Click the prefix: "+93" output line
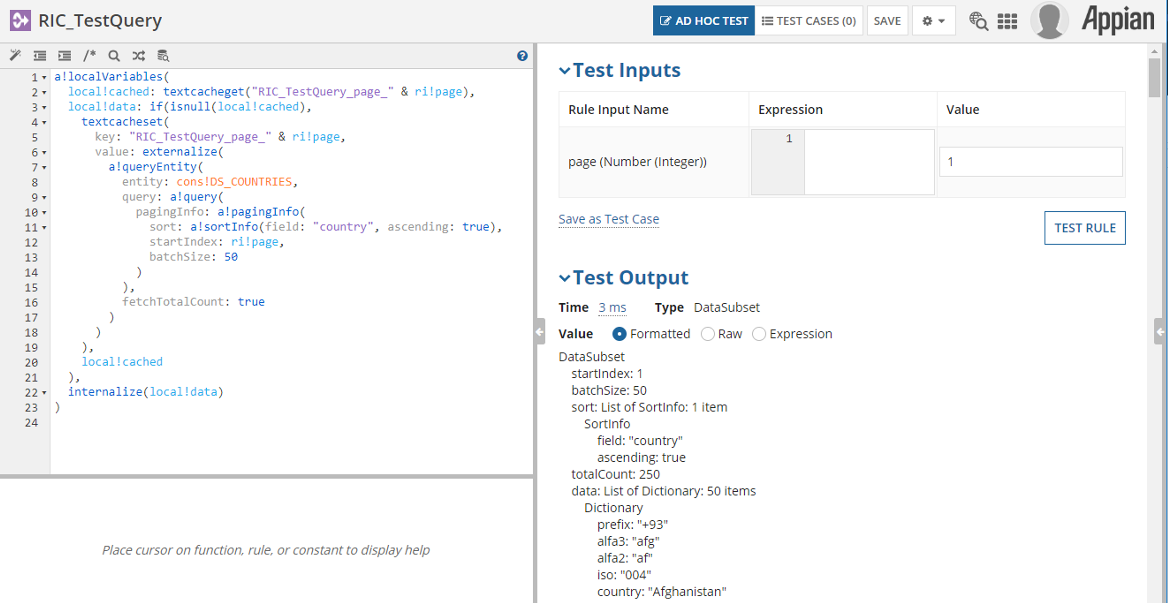 click(x=632, y=525)
